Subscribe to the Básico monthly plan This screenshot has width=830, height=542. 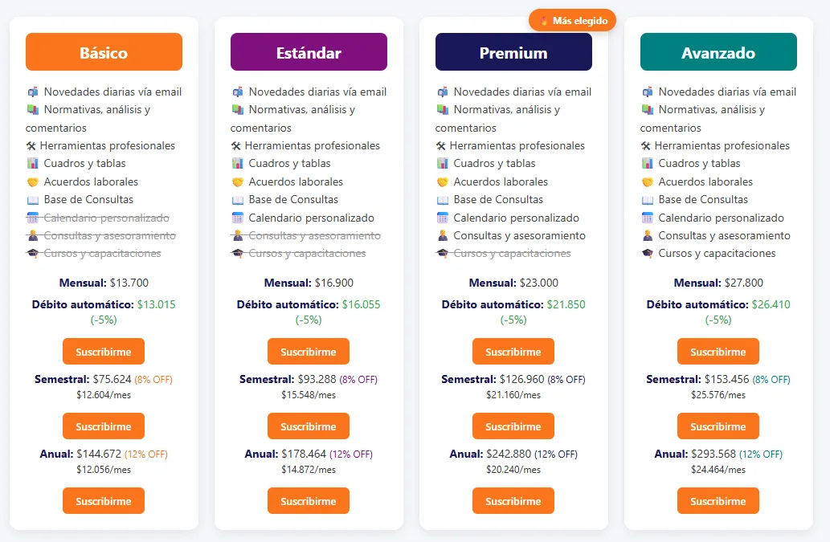click(104, 352)
